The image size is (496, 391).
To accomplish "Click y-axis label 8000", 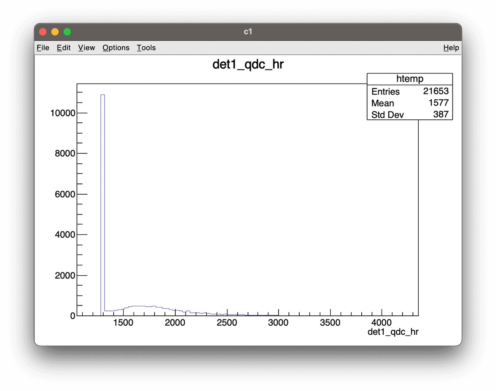I will [x=65, y=154].
